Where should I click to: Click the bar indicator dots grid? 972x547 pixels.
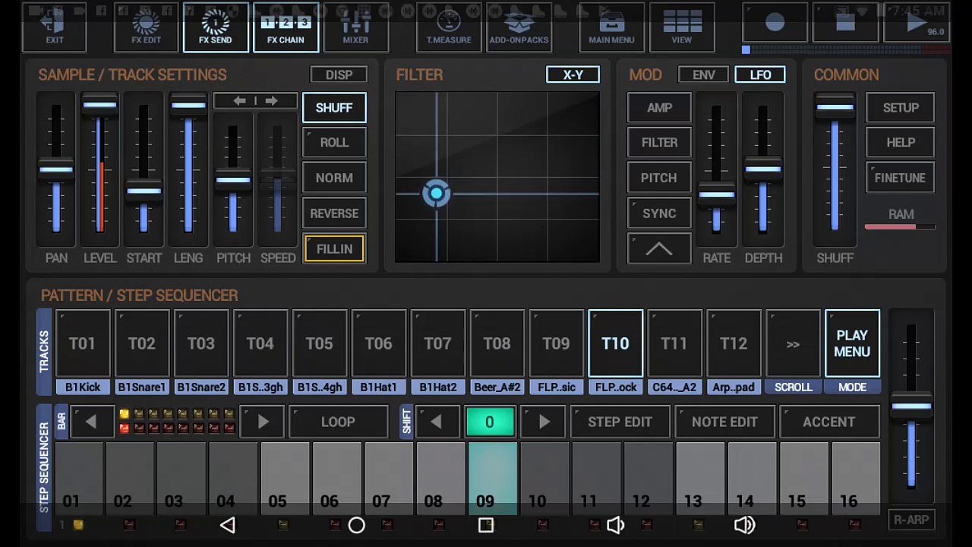[x=176, y=422]
